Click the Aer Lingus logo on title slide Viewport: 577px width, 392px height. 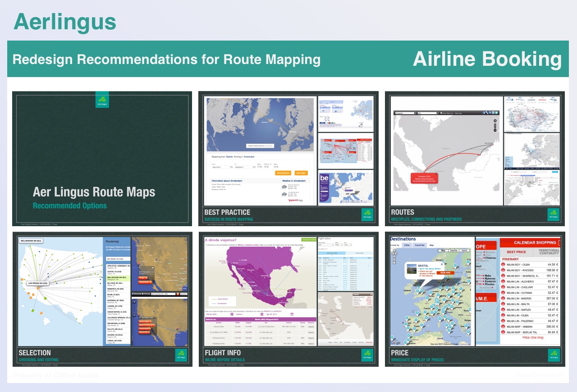tap(102, 100)
